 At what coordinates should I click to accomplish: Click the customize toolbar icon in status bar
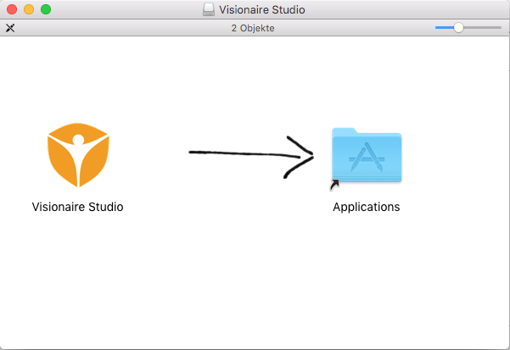[10, 28]
